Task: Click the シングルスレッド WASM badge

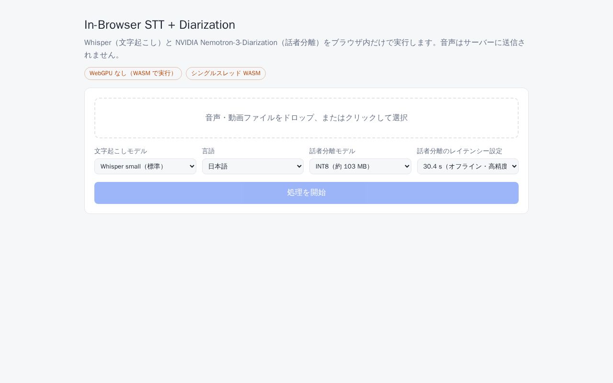Action: (226, 73)
